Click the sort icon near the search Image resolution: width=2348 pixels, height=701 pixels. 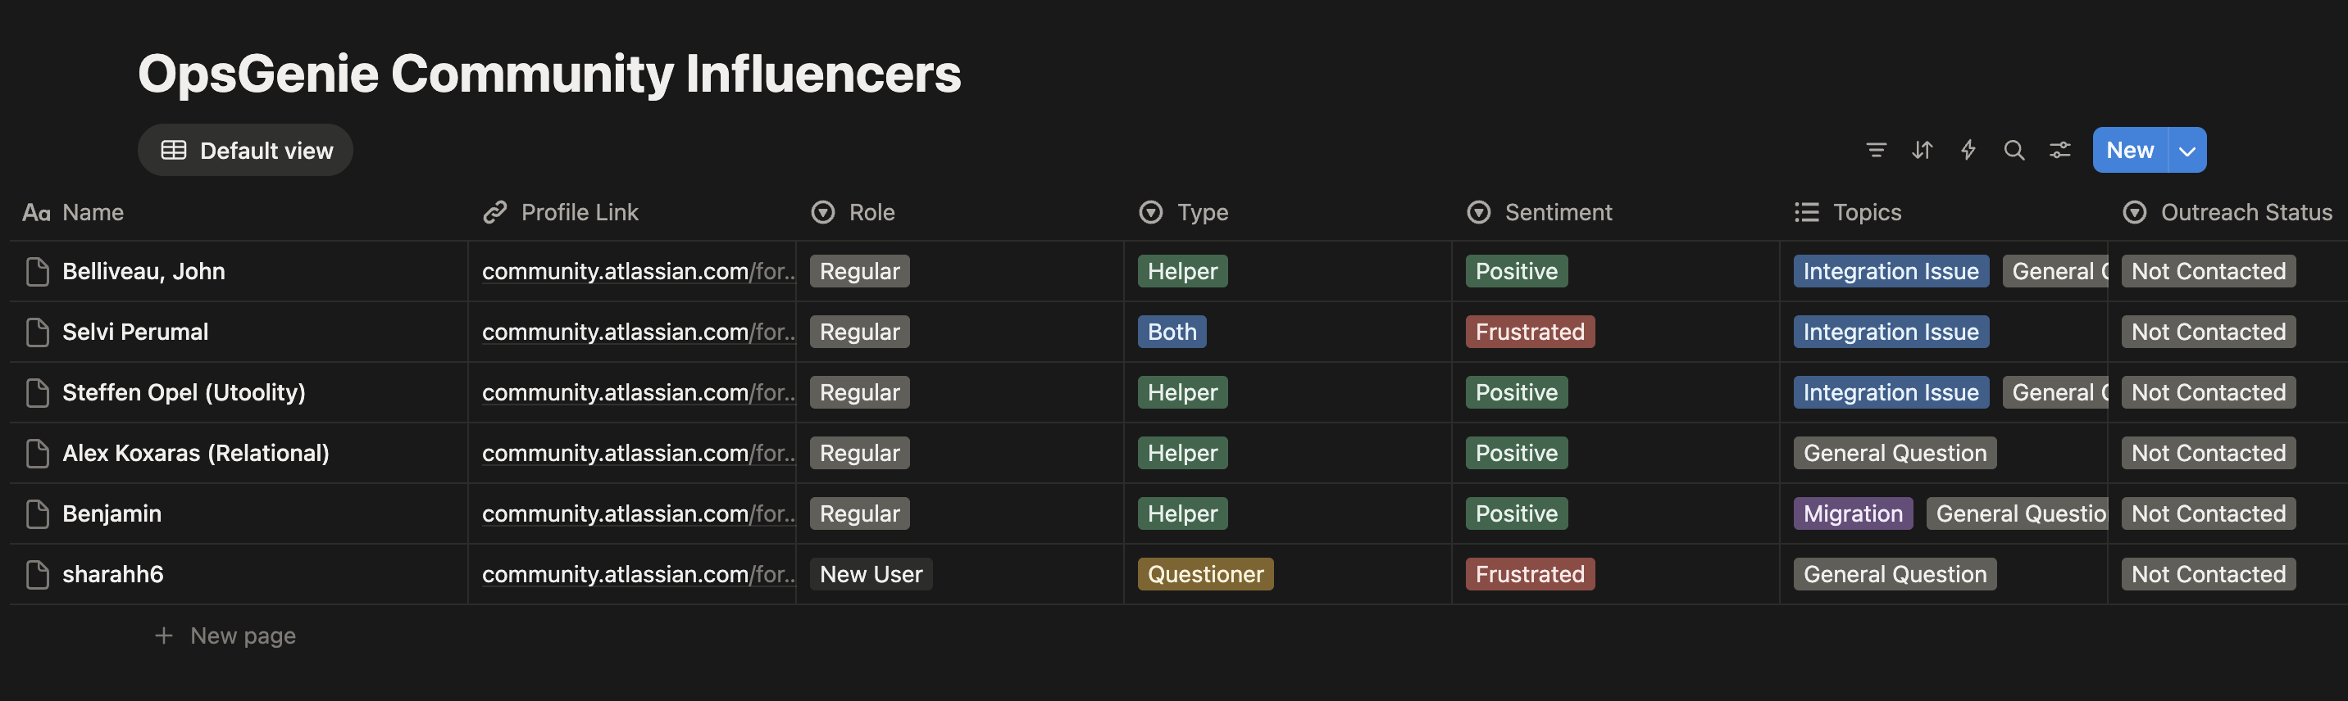[x=1923, y=150]
